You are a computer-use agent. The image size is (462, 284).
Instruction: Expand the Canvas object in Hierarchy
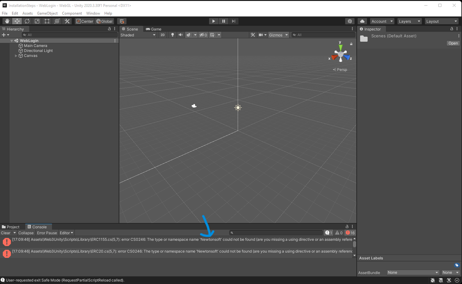(x=16, y=56)
